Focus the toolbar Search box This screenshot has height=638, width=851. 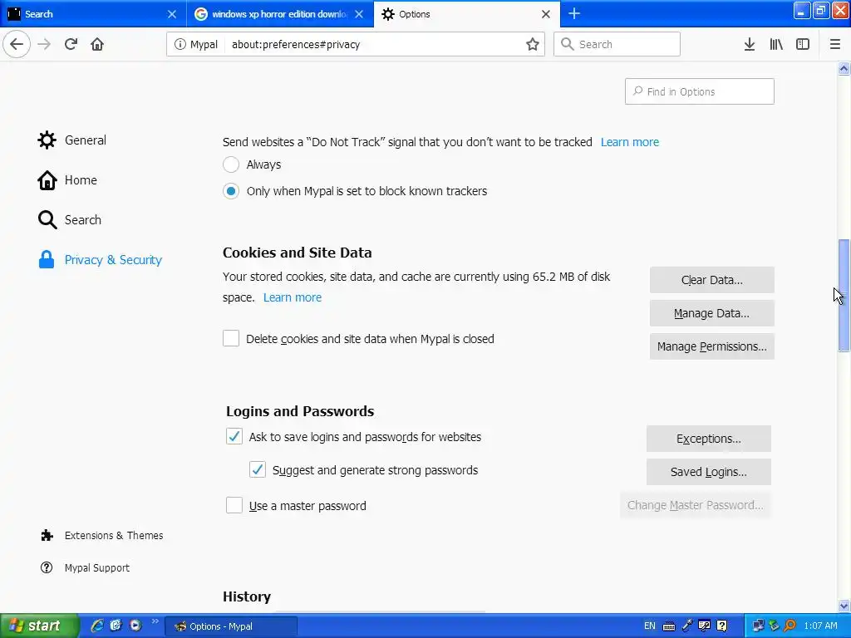point(617,45)
